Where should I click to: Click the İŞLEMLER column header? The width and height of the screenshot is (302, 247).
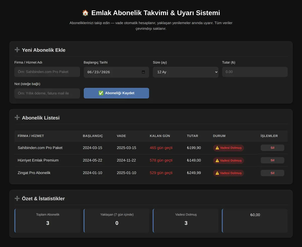269,136
